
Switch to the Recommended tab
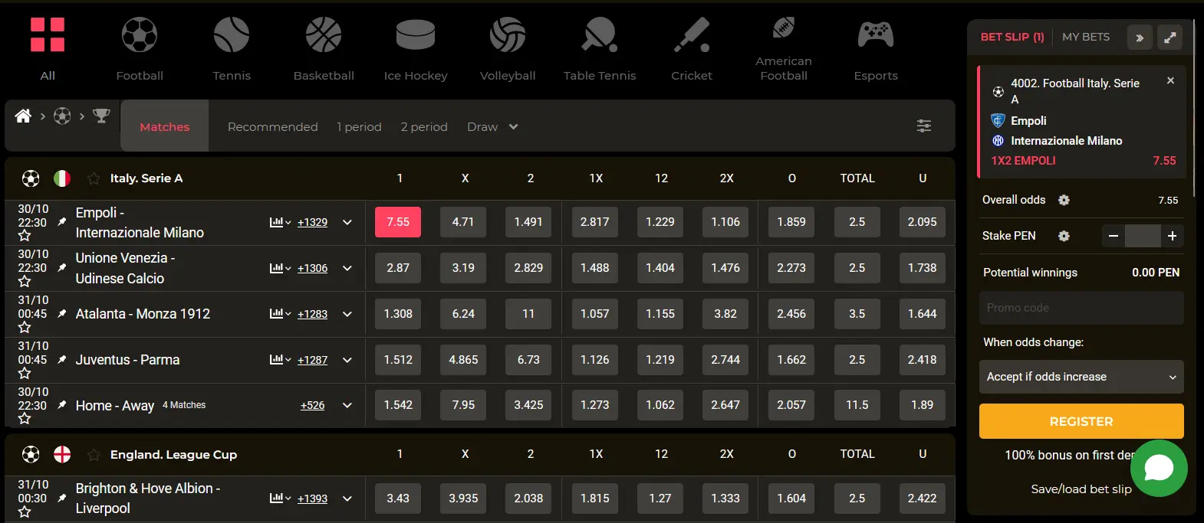(x=272, y=126)
